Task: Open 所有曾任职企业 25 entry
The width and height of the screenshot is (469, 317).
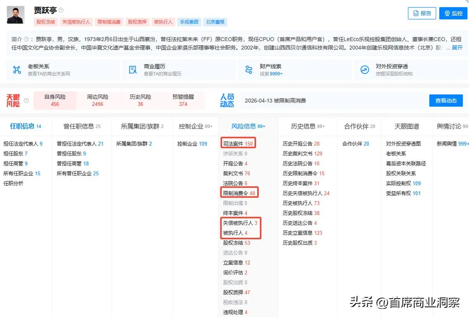Action: [78, 173]
